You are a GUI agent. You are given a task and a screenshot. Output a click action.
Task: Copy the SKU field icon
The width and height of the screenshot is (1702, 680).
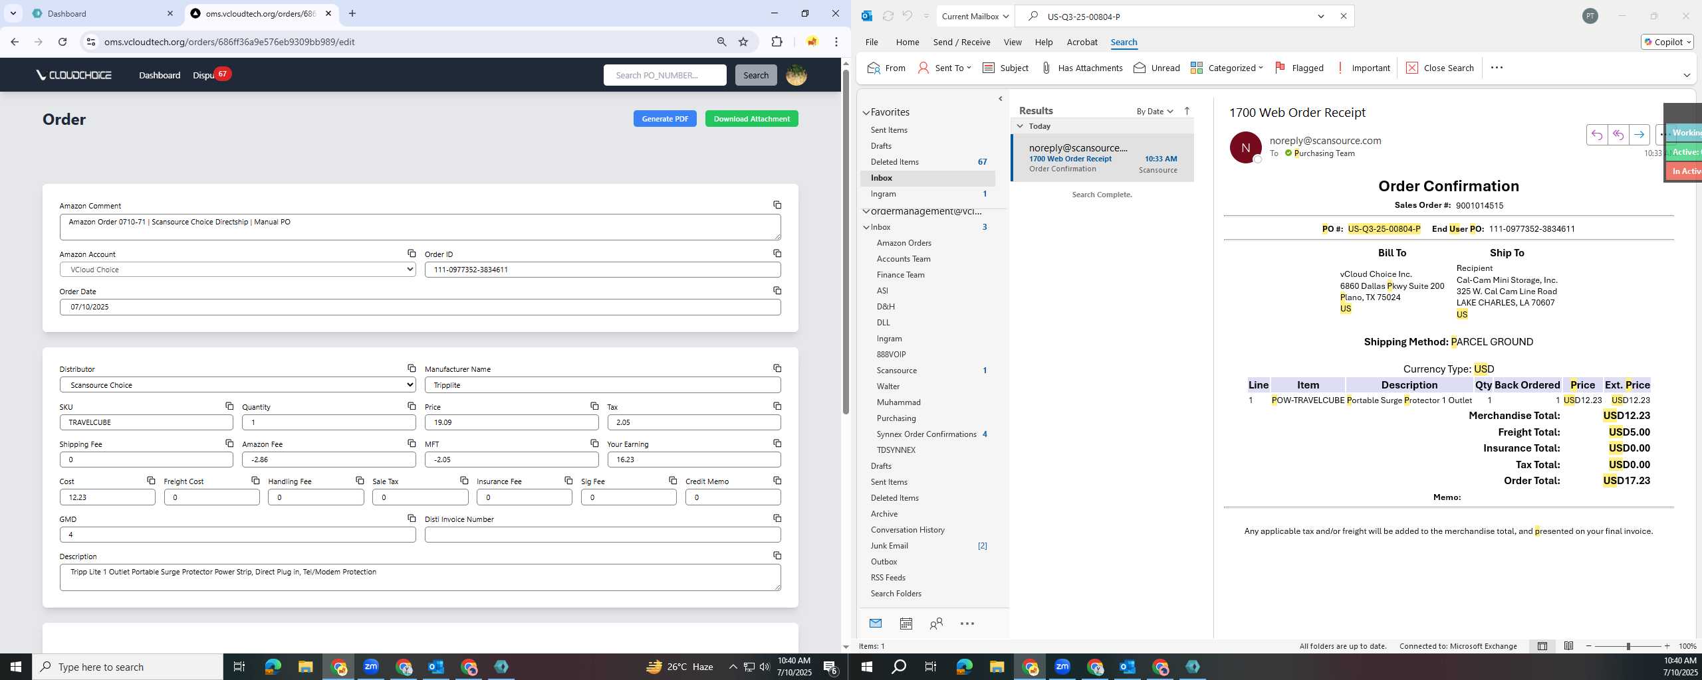click(x=229, y=406)
